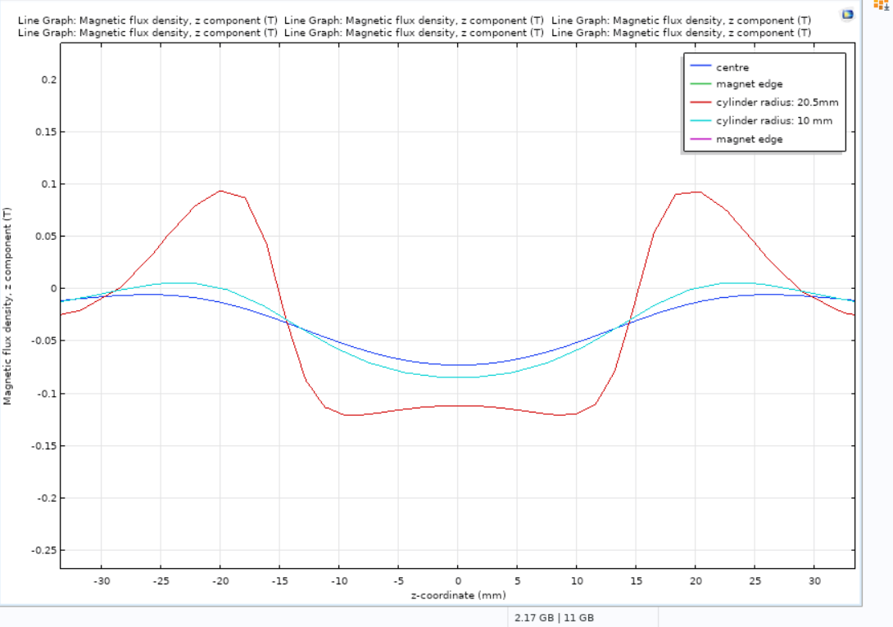This screenshot has width=893, height=627.
Task: Click the '10' x-axis tick label
Action: (576, 581)
